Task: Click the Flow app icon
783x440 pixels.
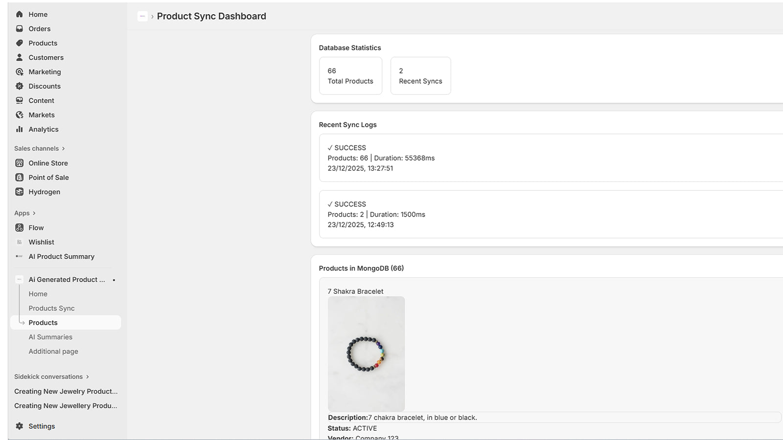Action: tap(20, 227)
